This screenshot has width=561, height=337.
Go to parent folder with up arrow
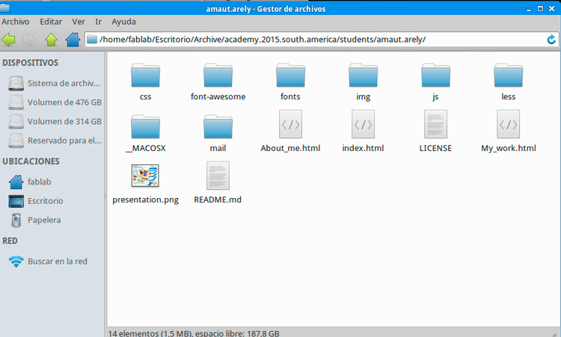tap(51, 40)
